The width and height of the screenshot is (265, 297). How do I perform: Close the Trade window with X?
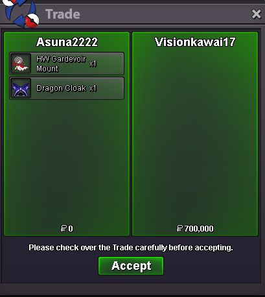257,14
